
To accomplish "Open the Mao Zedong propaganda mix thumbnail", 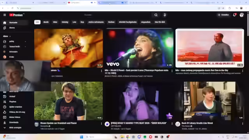I will pos(210,48).
